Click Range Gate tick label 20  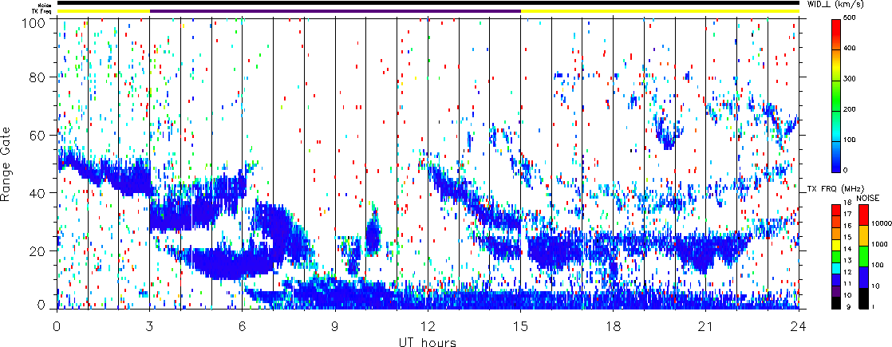(37, 250)
